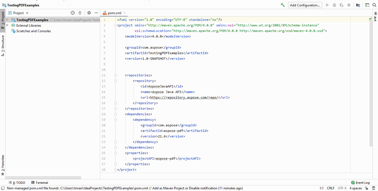
Task: Hide the Project tool window
Action: [96, 13]
